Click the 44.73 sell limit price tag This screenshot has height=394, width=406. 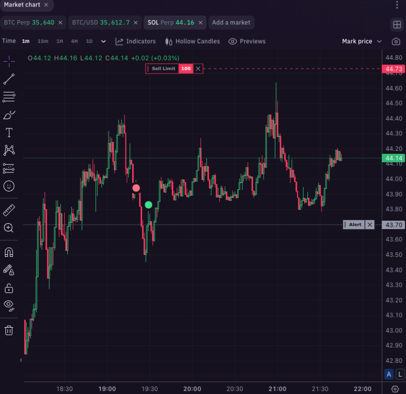pyautogui.click(x=393, y=69)
